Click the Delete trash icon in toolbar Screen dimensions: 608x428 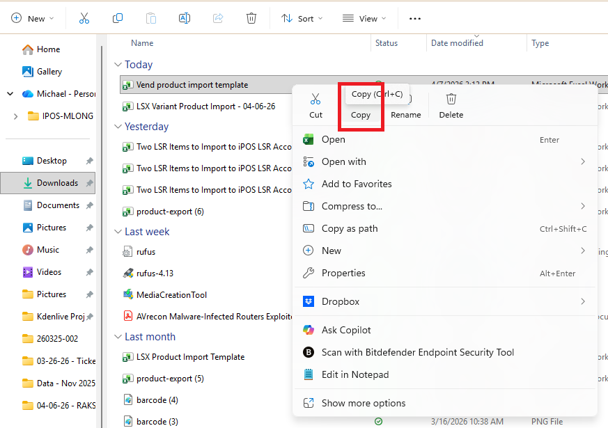[251, 18]
